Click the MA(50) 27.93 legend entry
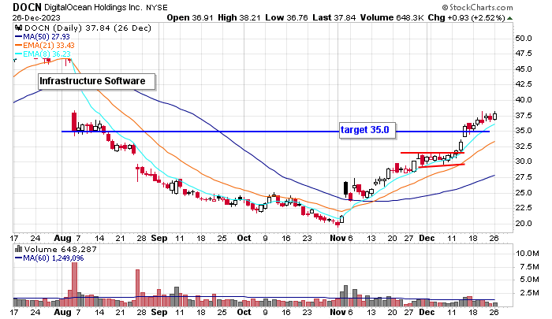This screenshot has width=552, height=319. pyautogui.click(x=43, y=36)
